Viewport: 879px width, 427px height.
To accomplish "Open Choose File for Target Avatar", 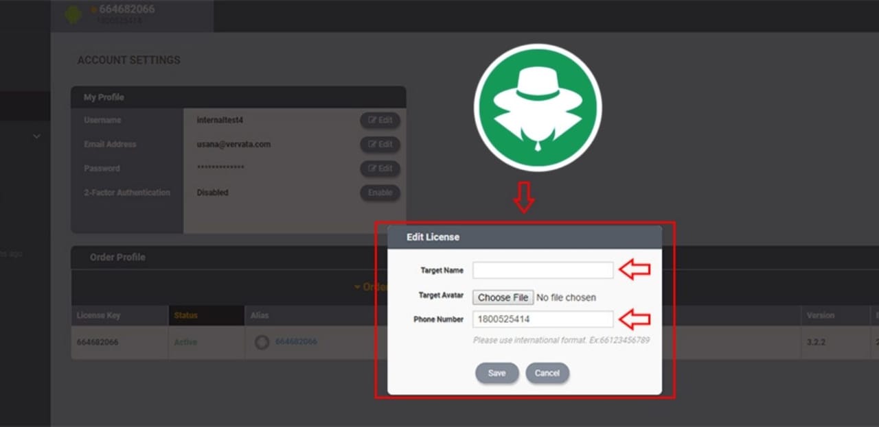I will pos(503,297).
